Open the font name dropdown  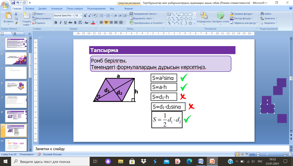point(73,16)
